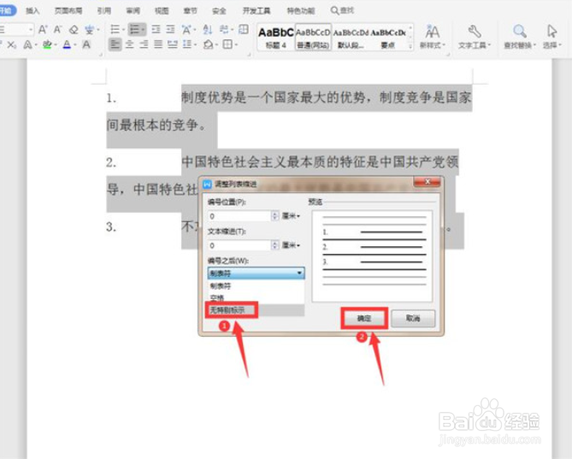Click the align right icon
Screen dimensions: 572x459
(x=144, y=44)
